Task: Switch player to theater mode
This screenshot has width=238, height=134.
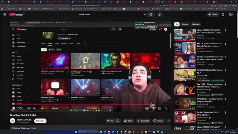Action: coord(160,108)
